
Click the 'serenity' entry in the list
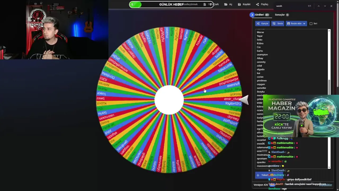261,62
